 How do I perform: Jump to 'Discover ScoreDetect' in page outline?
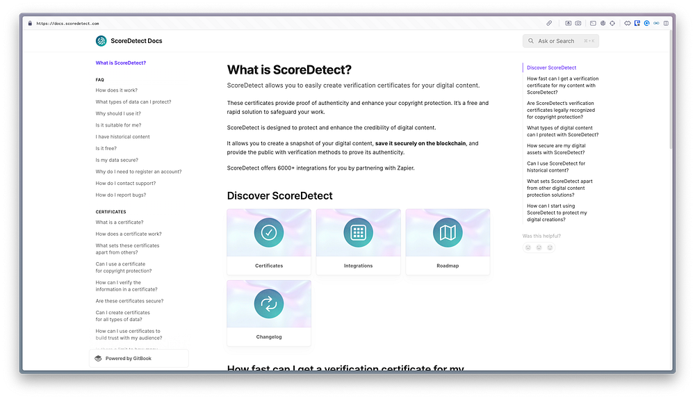(x=551, y=68)
